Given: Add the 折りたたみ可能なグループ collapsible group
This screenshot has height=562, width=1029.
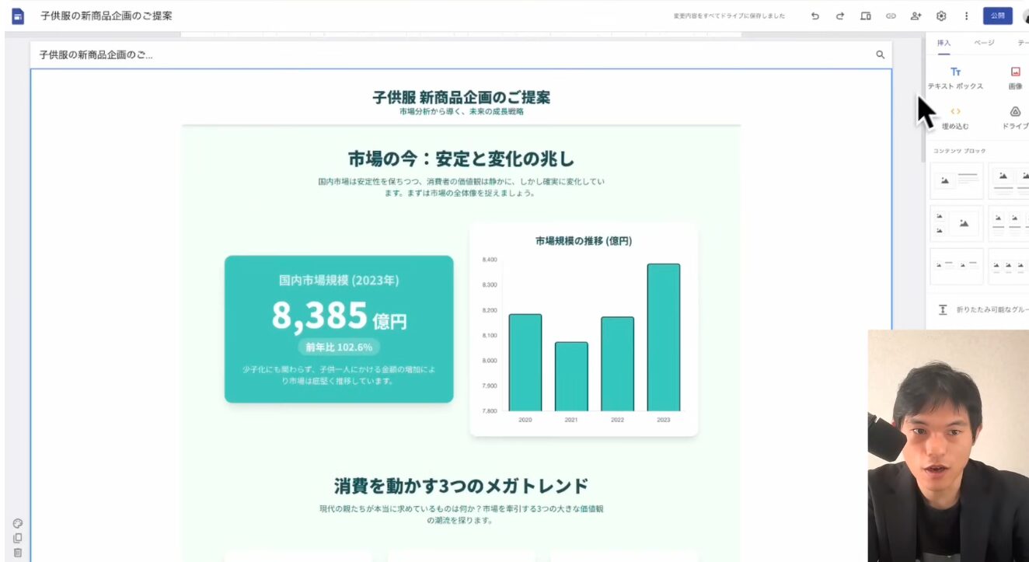Looking at the screenshot, I should (979, 309).
